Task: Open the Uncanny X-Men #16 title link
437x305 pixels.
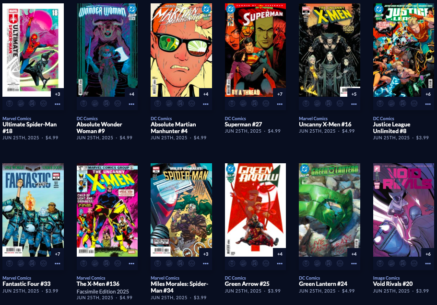Action: click(x=325, y=124)
